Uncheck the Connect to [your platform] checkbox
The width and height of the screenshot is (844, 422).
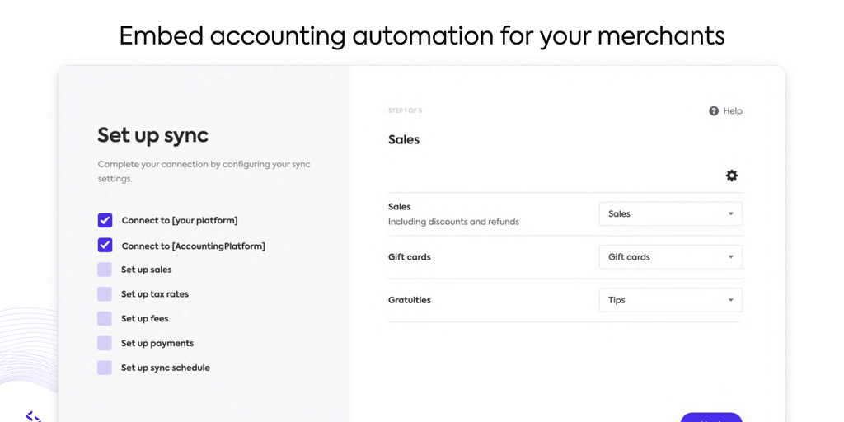(x=105, y=220)
